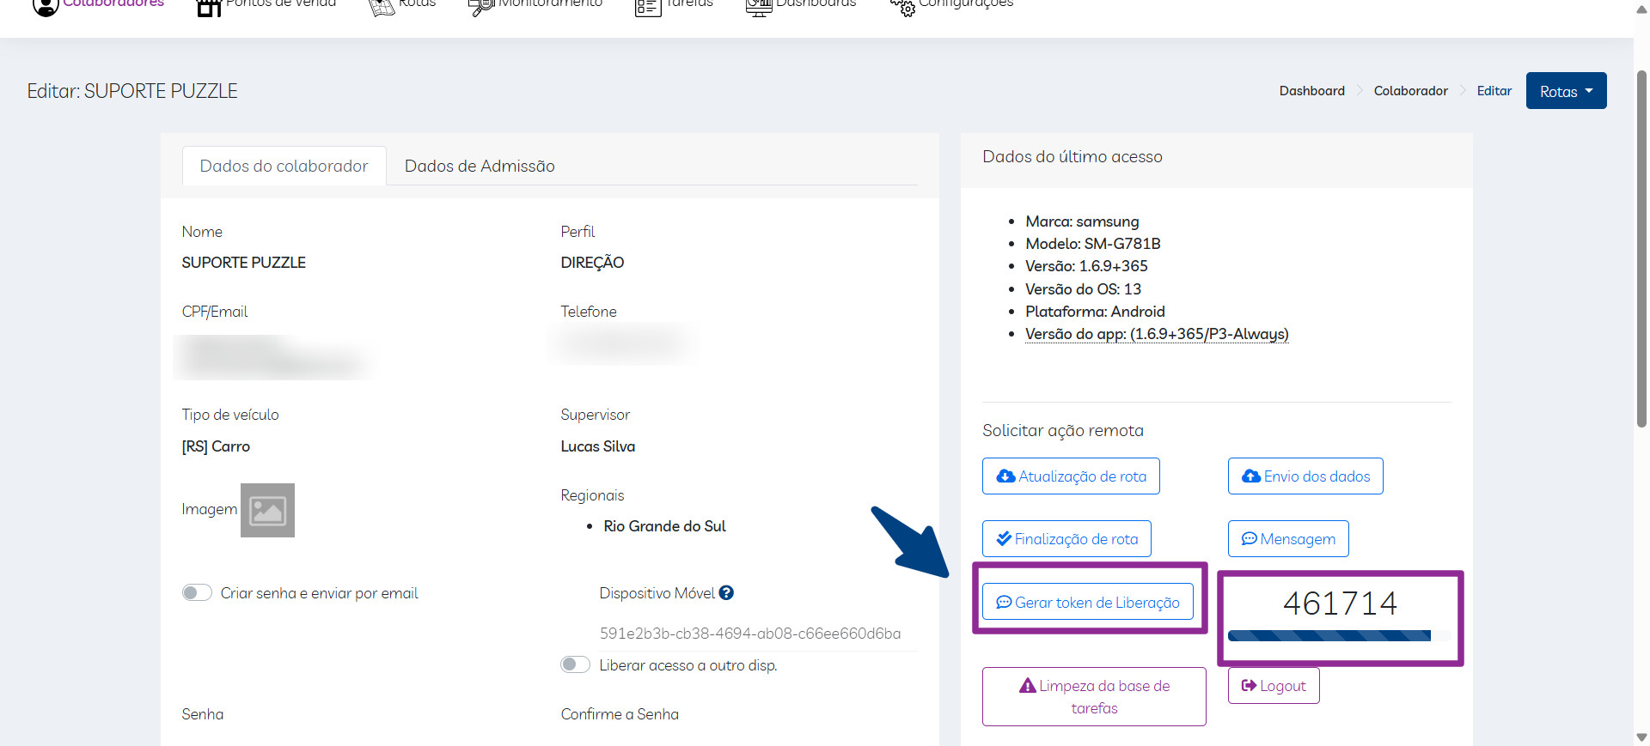This screenshot has height=746, width=1650.
Task: Enable Criar senha e enviar por email
Action: pos(197,593)
